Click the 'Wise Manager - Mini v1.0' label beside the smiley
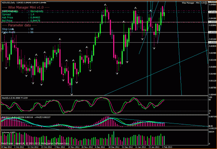The height and width of the screenshot is (149, 217). (193, 3)
